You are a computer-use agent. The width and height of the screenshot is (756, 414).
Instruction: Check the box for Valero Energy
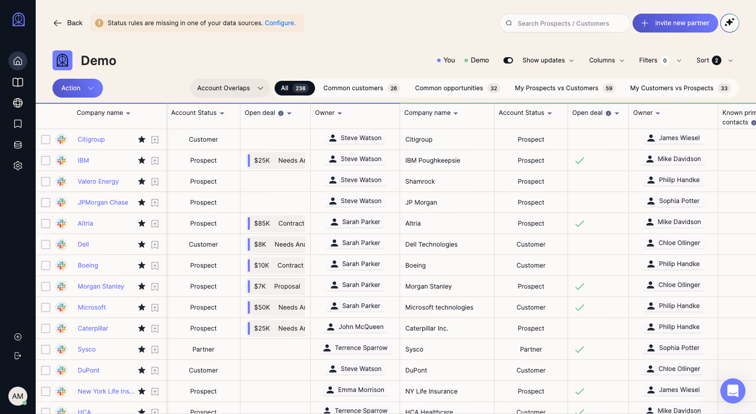point(46,182)
